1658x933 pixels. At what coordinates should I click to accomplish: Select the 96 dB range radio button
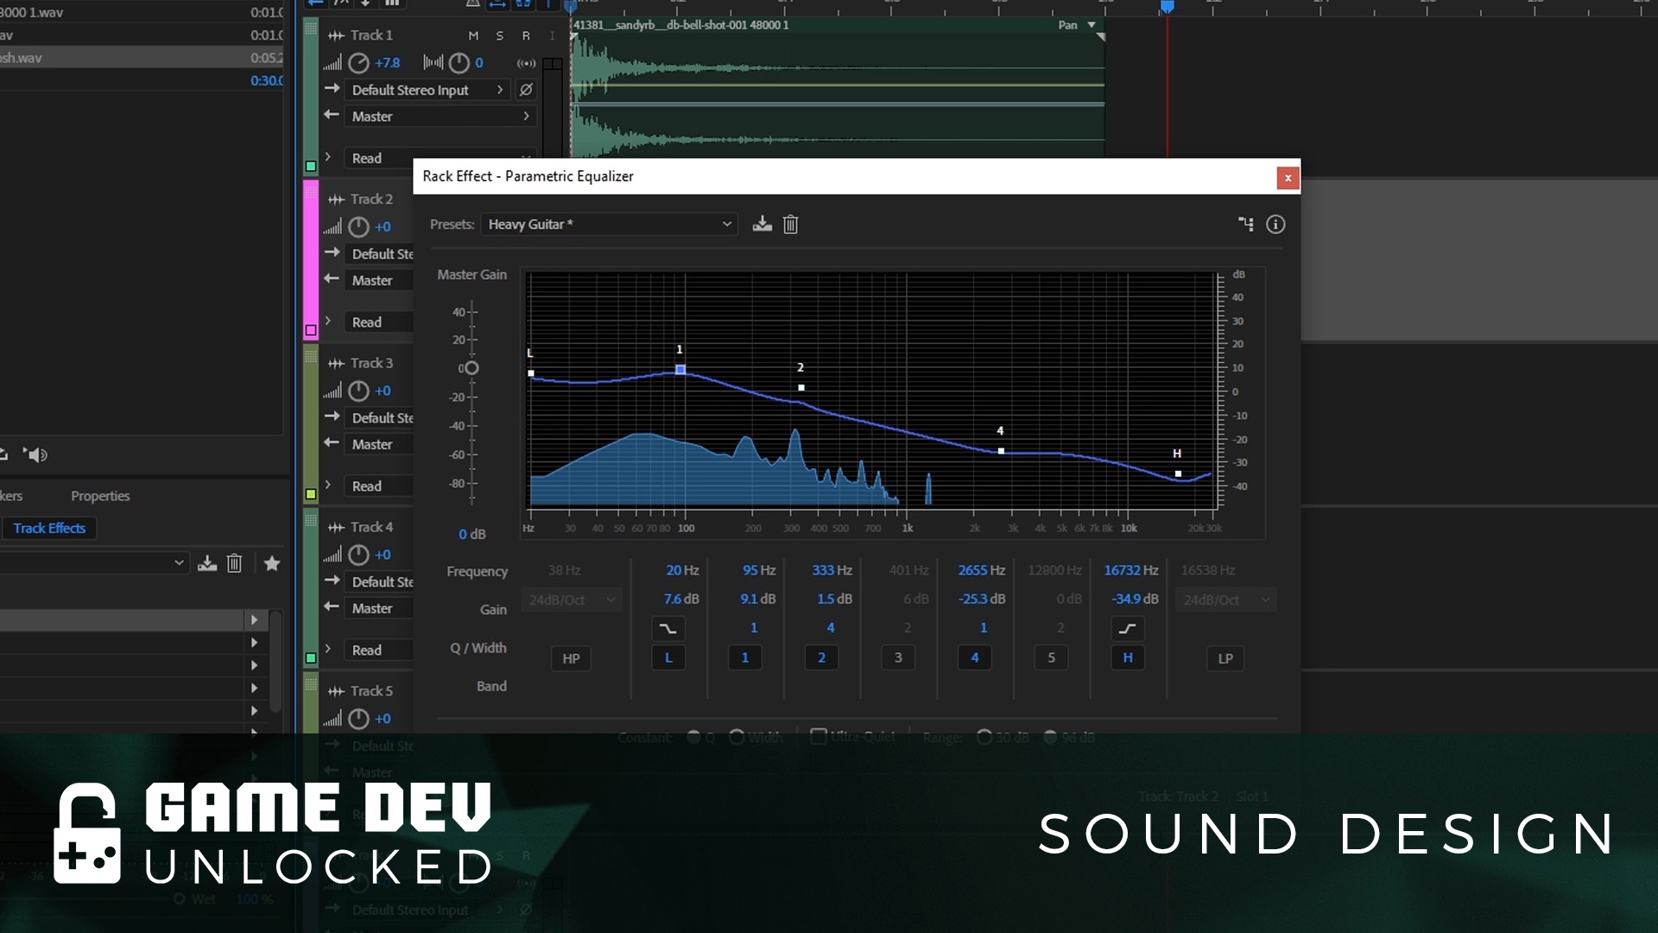(x=1050, y=736)
